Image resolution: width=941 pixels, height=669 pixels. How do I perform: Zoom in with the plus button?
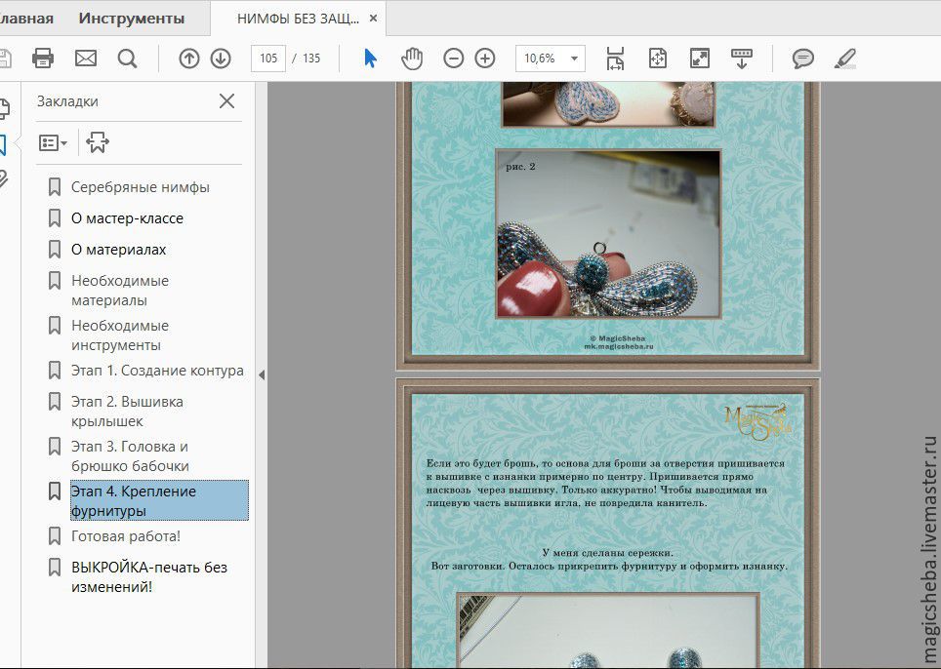(485, 59)
